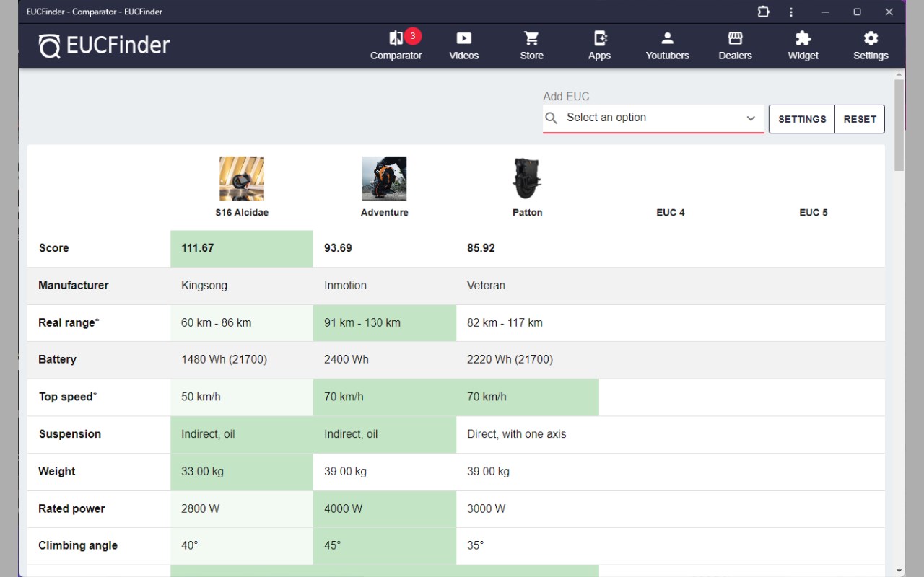Open the Apps section
924x577 pixels.
[x=599, y=45]
